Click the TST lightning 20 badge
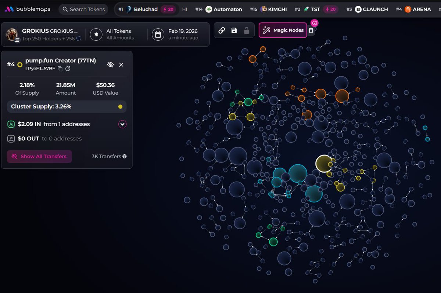This screenshot has height=293, width=441. point(330,9)
